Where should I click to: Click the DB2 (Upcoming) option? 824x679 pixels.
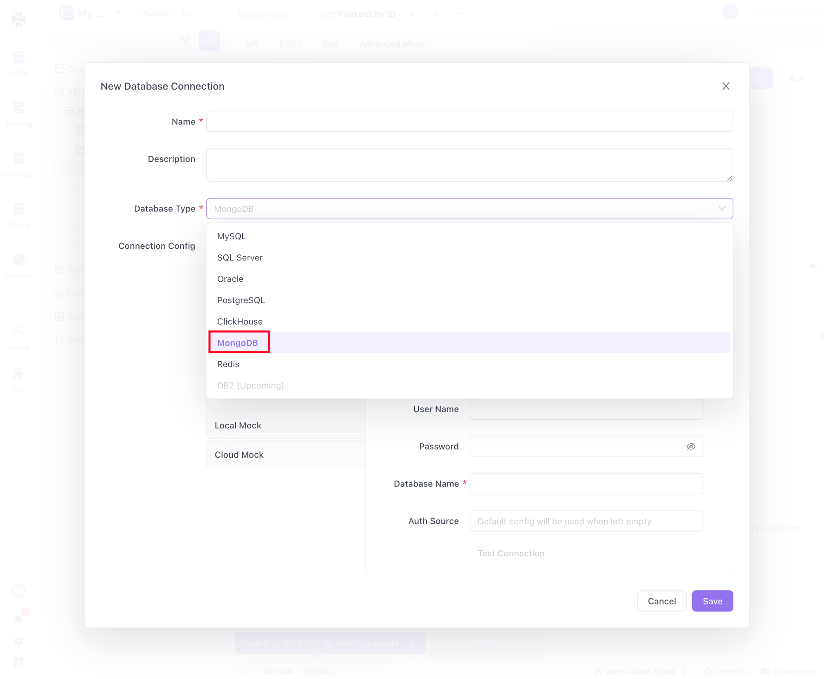469,386
